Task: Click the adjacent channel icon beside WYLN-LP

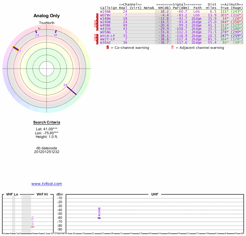Action: point(95,36)
